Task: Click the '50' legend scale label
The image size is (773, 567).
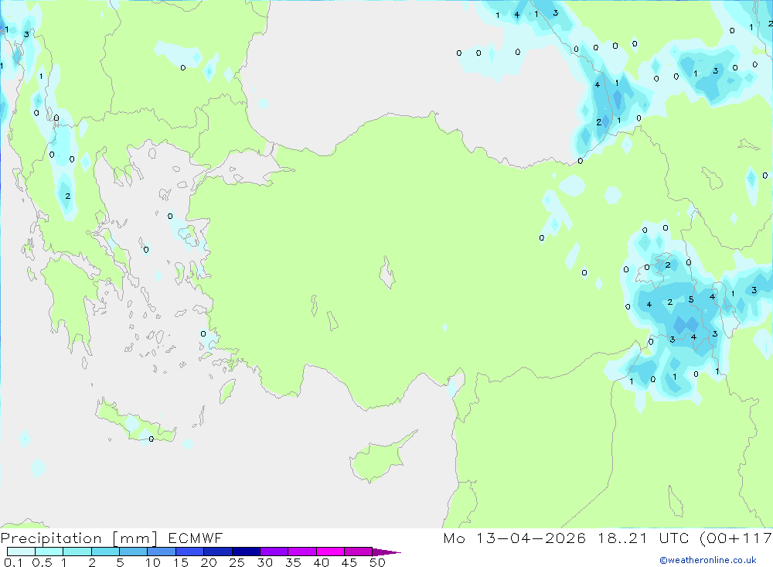Action: click(378, 562)
